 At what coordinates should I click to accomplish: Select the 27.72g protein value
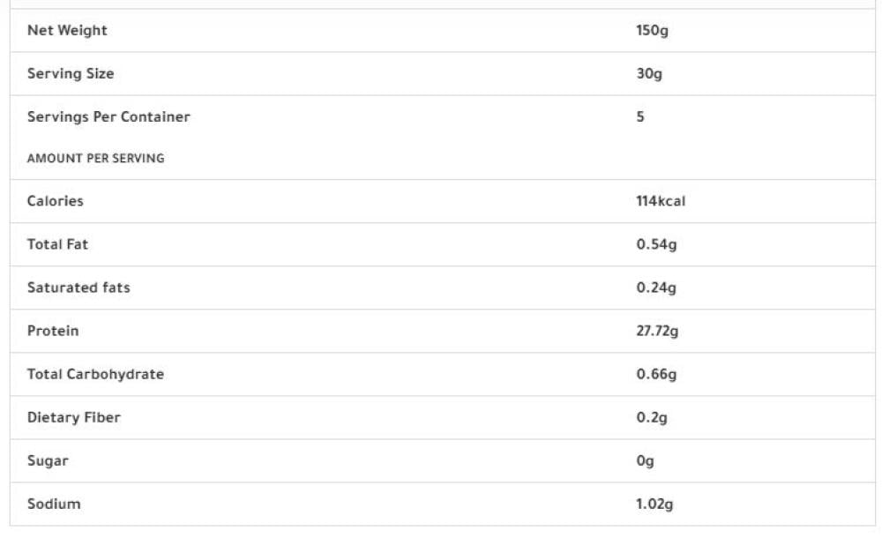657,331
